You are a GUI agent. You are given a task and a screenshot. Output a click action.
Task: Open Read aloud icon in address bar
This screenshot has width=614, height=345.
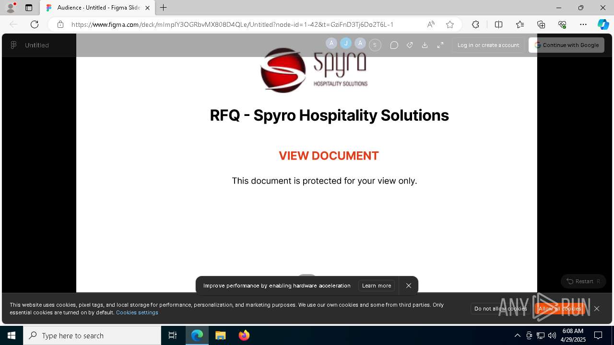click(431, 24)
